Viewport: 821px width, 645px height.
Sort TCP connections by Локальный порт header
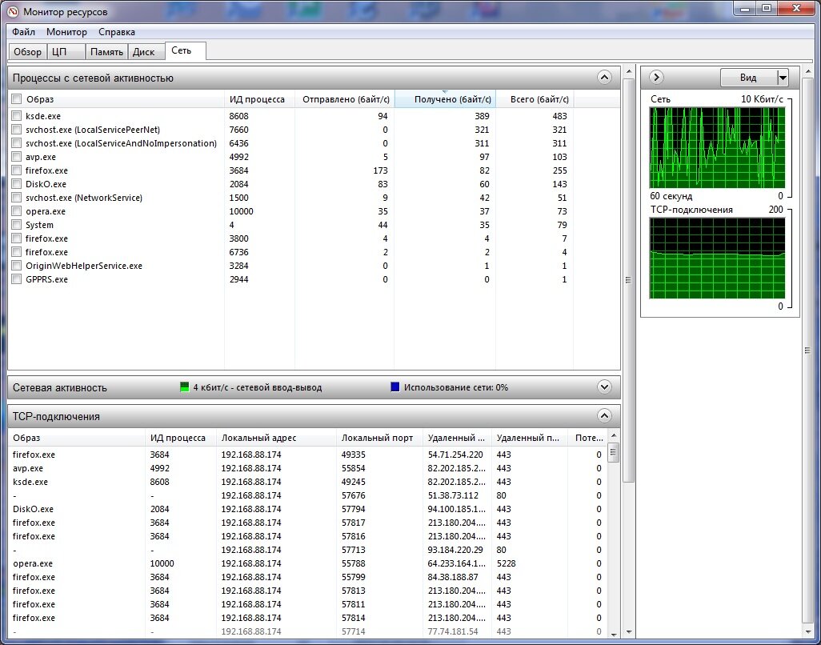(379, 438)
